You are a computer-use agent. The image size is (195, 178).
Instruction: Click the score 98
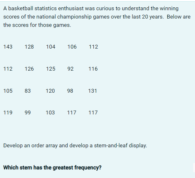click(70, 91)
